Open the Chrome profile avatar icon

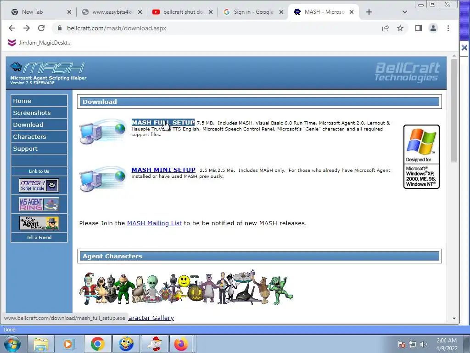click(433, 28)
